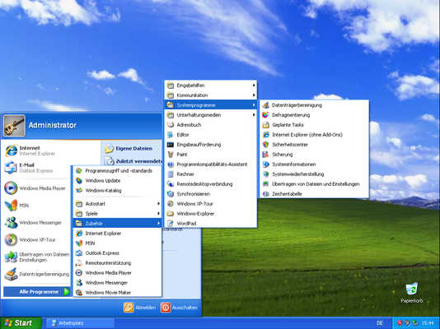Open pinned E-Mail Outlook Express
This screenshot has width=440, height=329.
click(x=36, y=168)
